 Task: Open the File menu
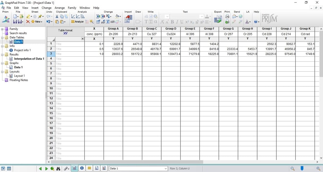coord(9,8)
